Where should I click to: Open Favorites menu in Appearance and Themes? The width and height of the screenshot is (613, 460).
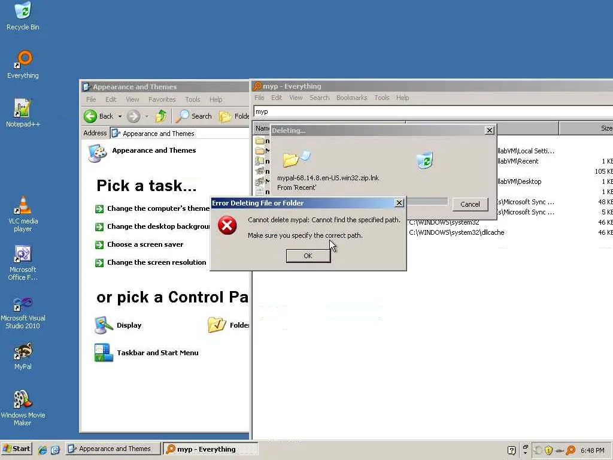click(162, 99)
